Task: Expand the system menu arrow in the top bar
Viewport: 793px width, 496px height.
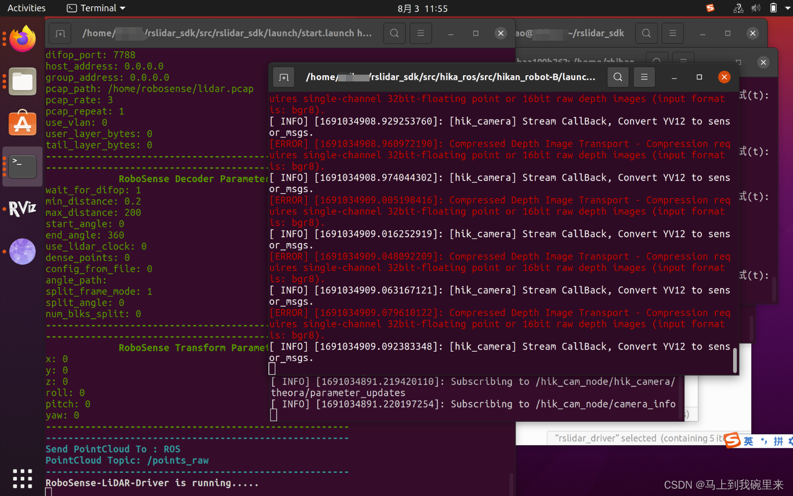Action: pyautogui.click(x=787, y=8)
